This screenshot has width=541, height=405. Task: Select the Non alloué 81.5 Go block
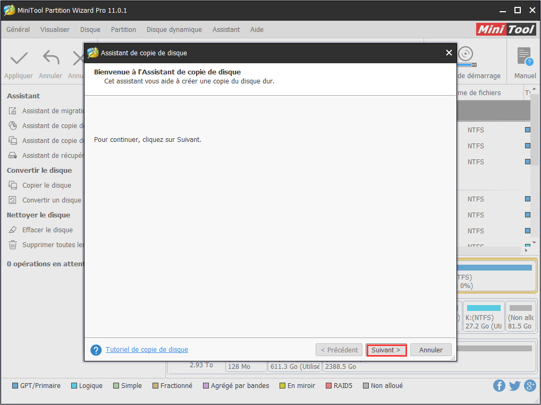click(x=520, y=316)
